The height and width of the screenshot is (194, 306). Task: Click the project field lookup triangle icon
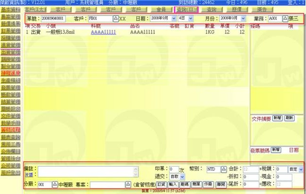pyautogui.click(x=128, y=184)
